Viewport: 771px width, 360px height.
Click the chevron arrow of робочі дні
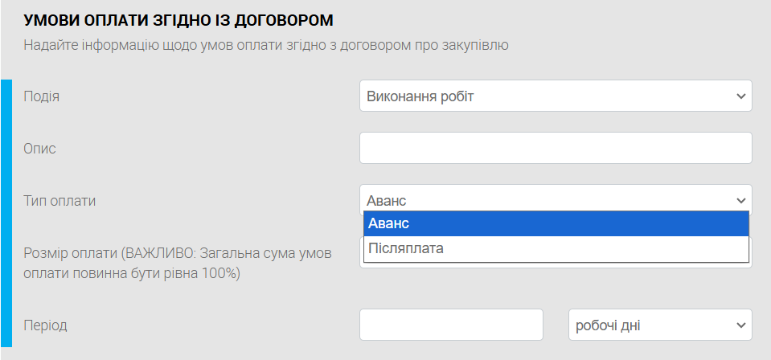click(x=740, y=325)
